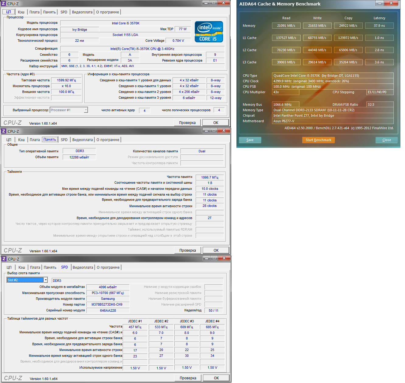Click the Memory Read 21091 MB/s field
This screenshot has height=383, width=405.
pos(286,26)
